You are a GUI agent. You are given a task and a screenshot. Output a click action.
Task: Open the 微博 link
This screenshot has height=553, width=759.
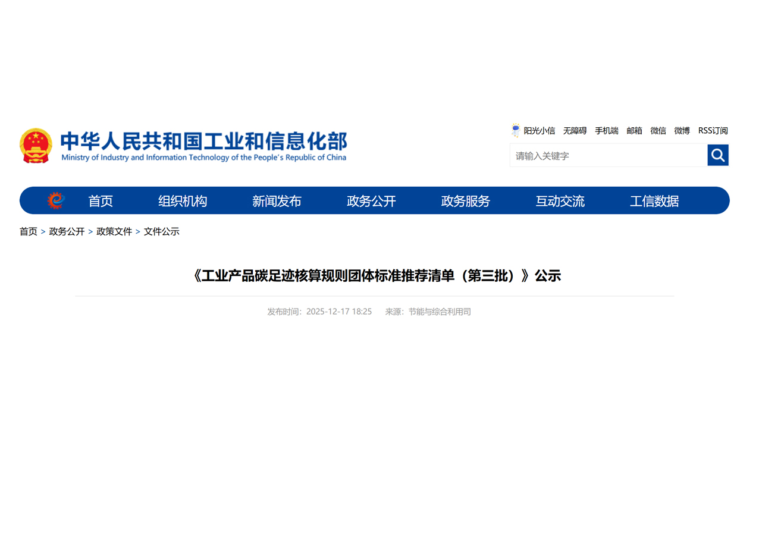(x=682, y=131)
